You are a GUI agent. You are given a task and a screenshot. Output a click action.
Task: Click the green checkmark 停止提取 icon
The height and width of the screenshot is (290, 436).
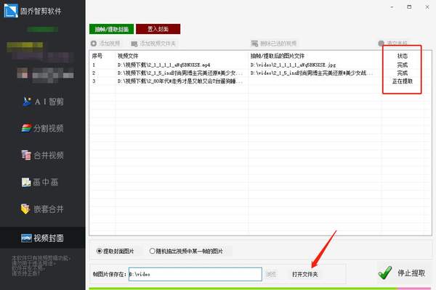click(385, 273)
